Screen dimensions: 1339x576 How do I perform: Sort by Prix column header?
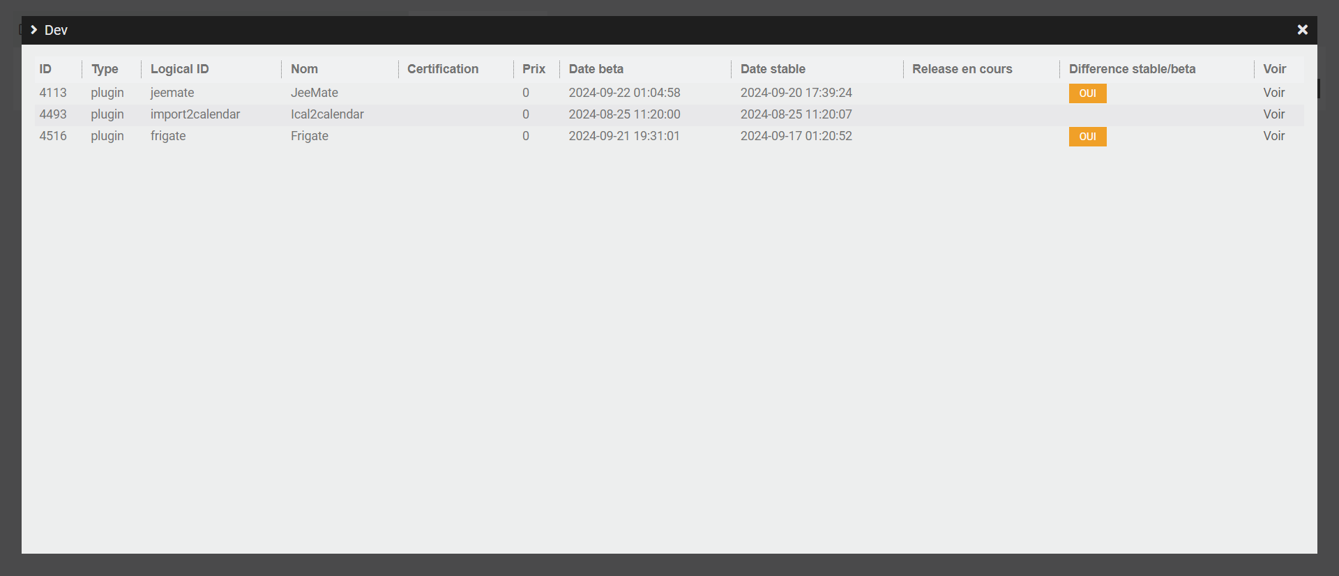pos(534,69)
